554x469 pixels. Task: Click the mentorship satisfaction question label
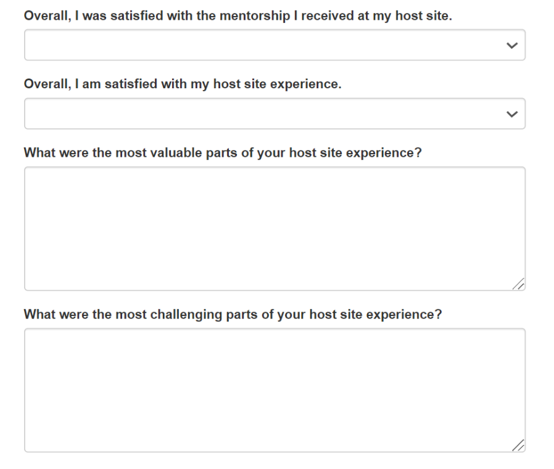coord(238,16)
